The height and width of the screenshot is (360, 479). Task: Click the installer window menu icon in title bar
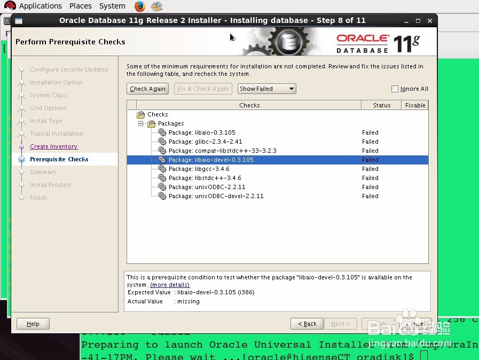19,21
